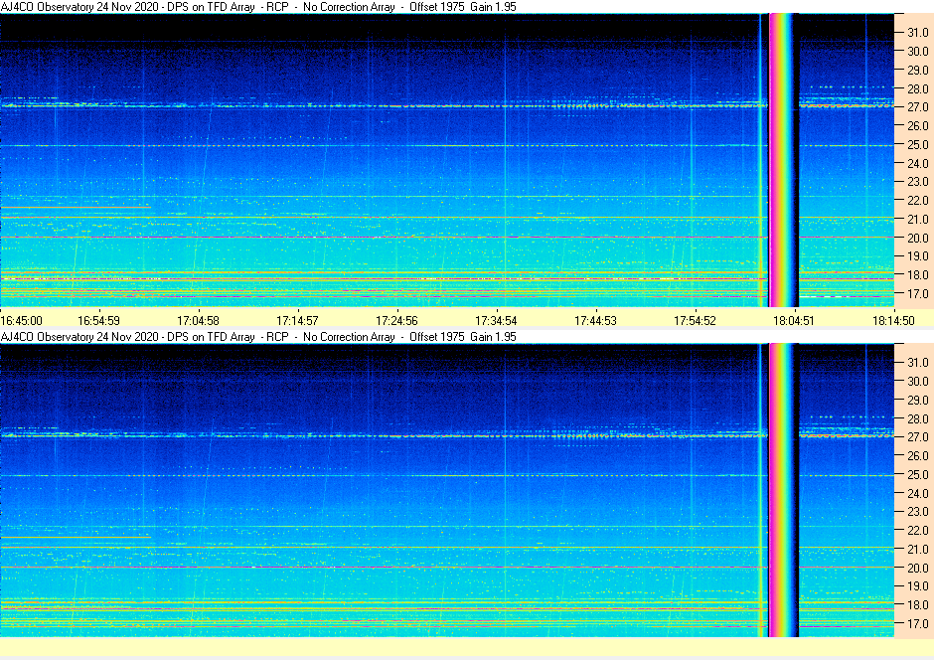
Task: Pick the 17.0 axis label in lower spectrogram
Action: (918, 623)
